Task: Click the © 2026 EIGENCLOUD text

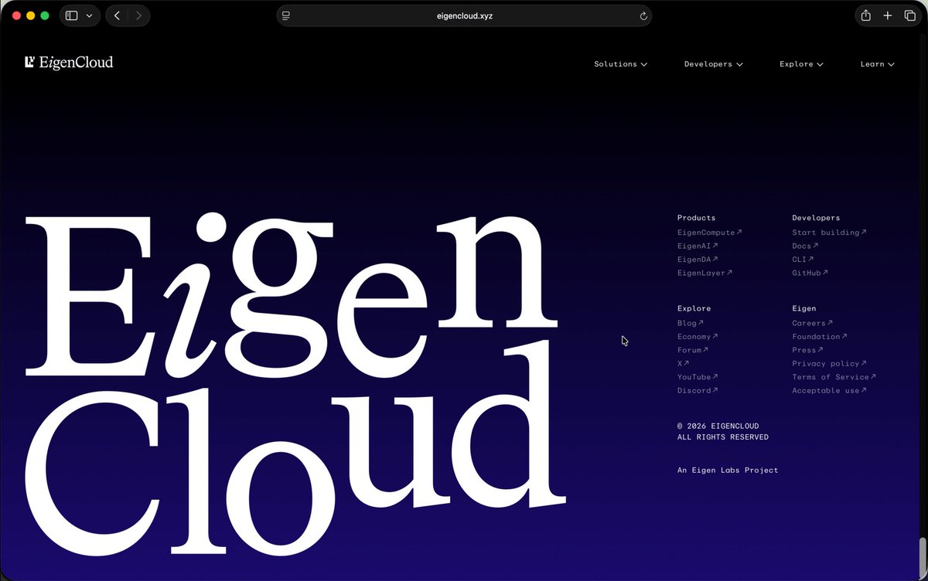Action: 718,426
